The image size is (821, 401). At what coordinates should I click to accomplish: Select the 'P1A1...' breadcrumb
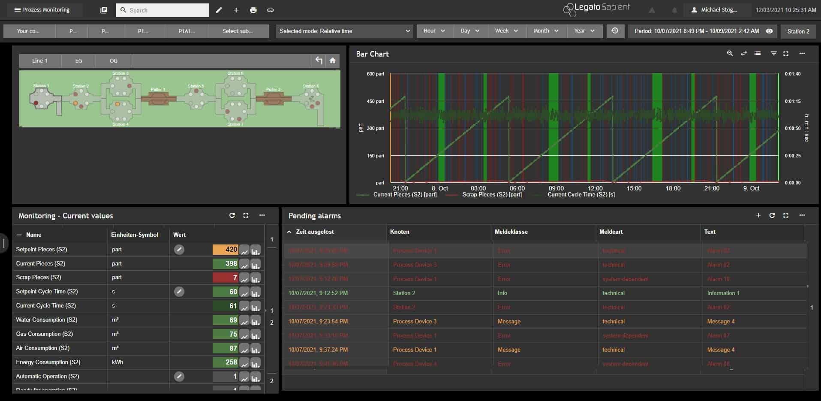click(x=187, y=31)
